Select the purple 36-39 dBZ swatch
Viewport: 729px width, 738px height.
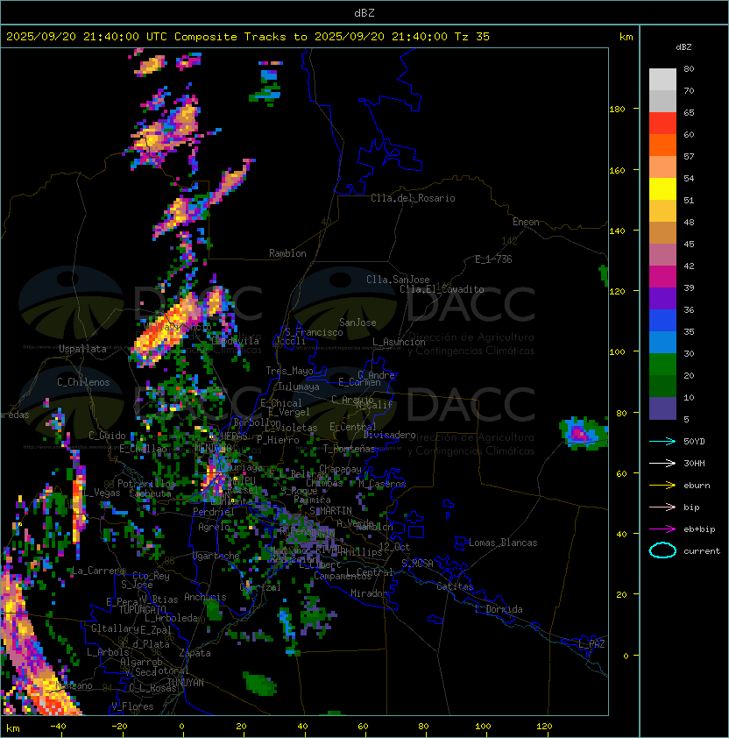(662, 299)
